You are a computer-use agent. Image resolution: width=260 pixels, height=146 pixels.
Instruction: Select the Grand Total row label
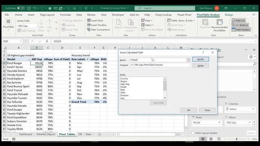click(x=80, y=102)
